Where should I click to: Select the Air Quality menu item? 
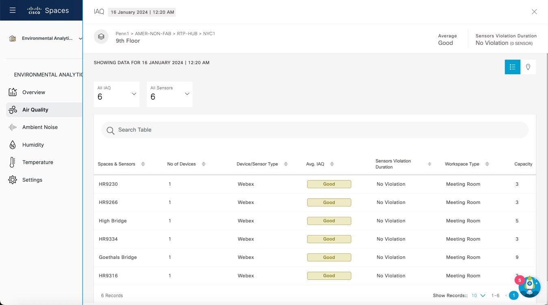44,110
